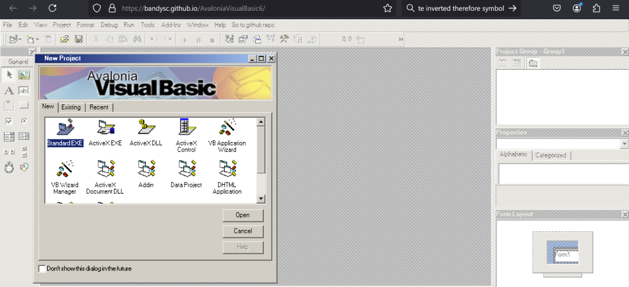
Task: Switch to the Existing tab
Action: click(71, 107)
